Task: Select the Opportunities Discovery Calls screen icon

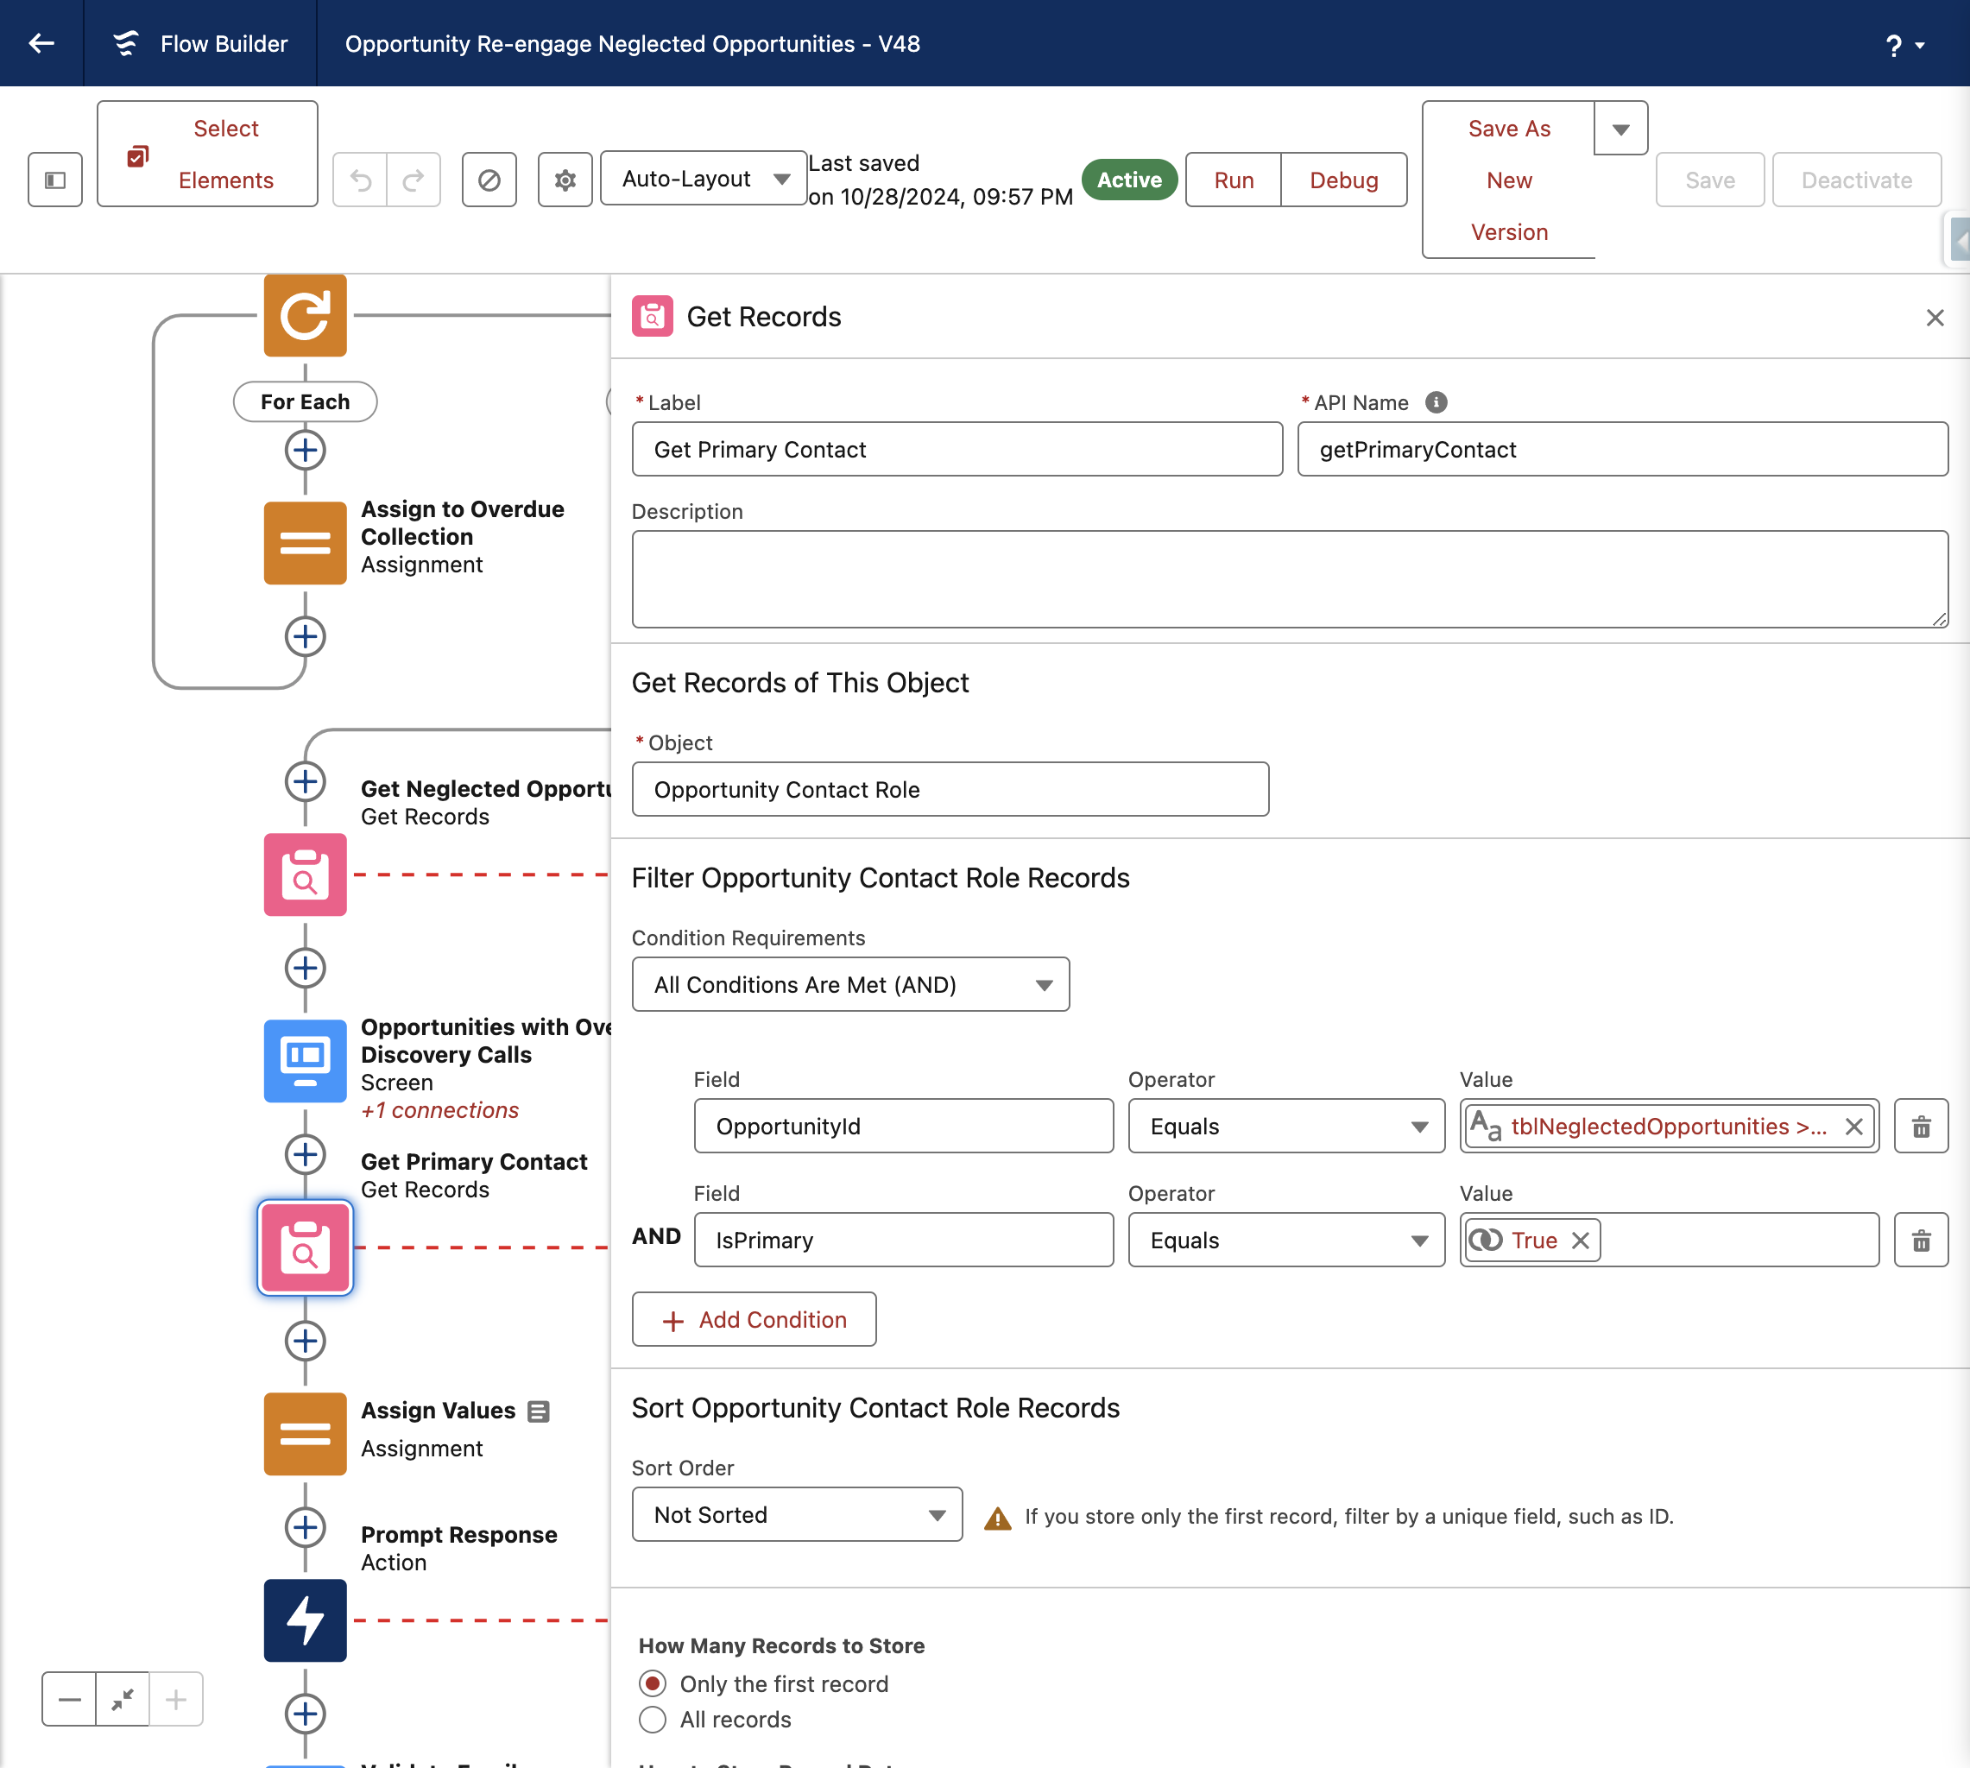Action: point(305,1061)
